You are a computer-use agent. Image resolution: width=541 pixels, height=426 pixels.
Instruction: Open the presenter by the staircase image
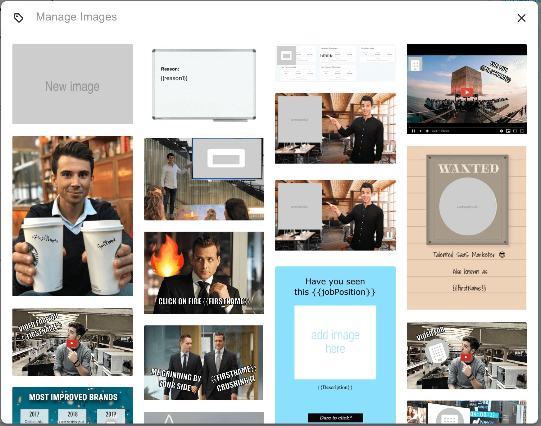[204, 179]
